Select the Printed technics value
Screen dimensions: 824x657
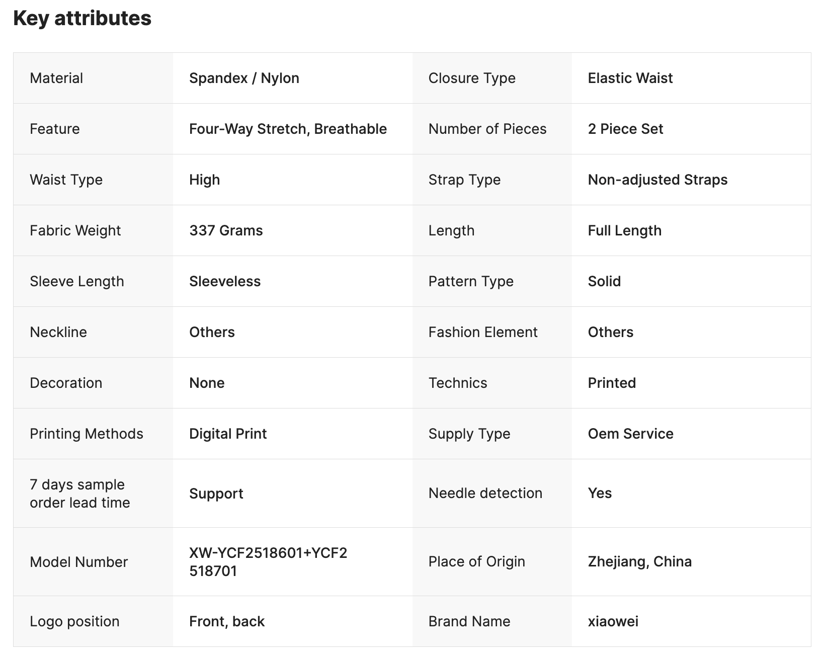pos(612,383)
